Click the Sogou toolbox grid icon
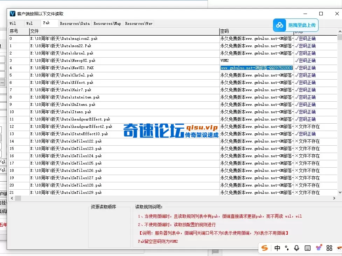Image resolution: width=342 pixels, height=256 pixels. pos(329,248)
